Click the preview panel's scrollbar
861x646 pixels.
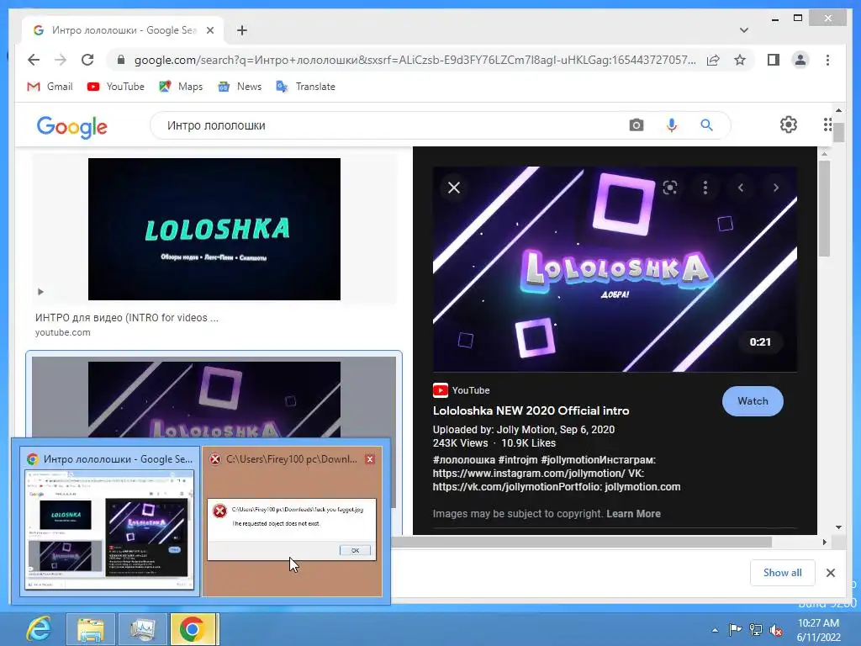(x=824, y=208)
